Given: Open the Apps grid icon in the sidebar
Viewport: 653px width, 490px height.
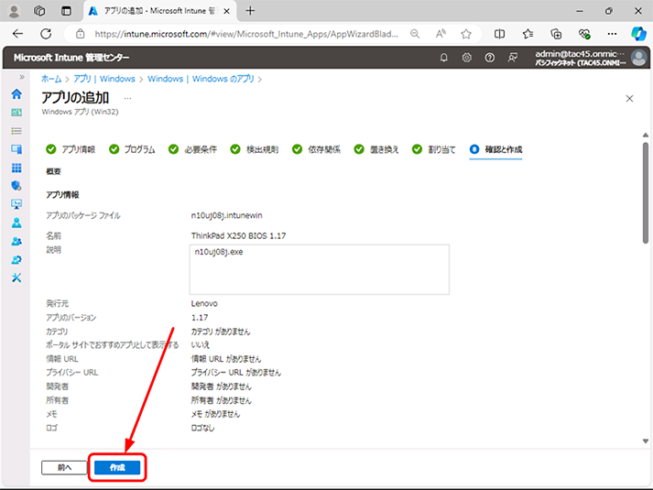Looking at the screenshot, I should point(16,168).
